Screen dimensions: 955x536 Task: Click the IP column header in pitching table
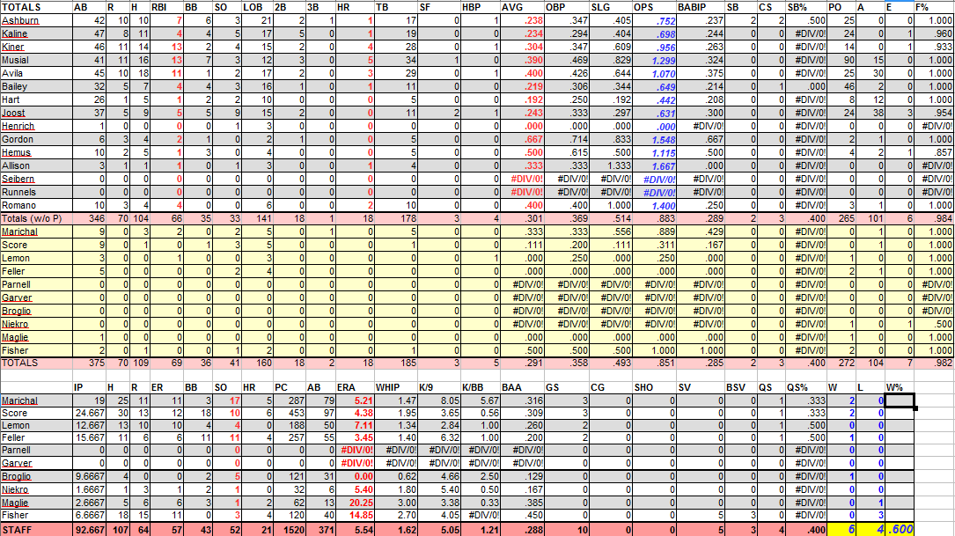click(x=89, y=387)
